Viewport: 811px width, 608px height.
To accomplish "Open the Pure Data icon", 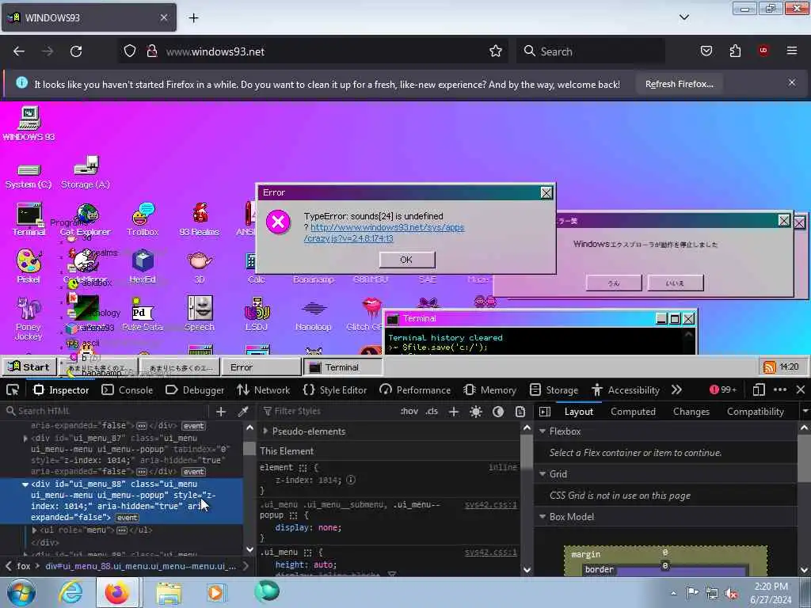I will tap(143, 313).
